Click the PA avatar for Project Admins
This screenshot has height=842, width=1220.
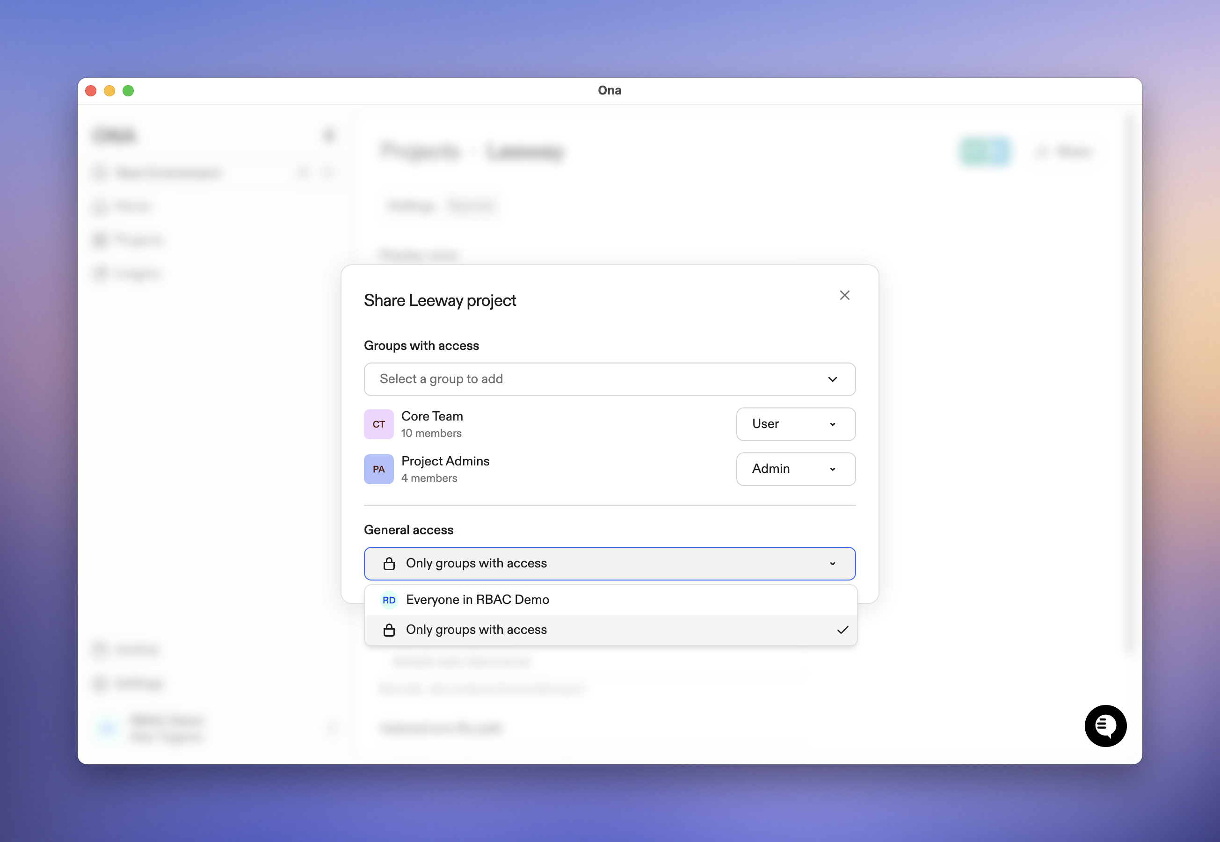pos(379,469)
